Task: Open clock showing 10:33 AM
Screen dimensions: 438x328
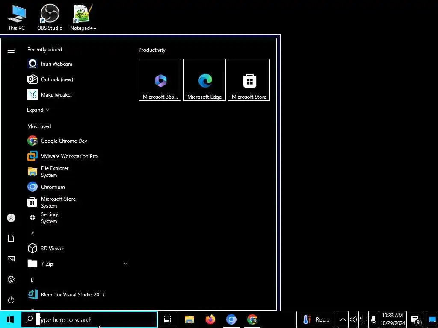Action: pyautogui.click(x=393, y=319)
